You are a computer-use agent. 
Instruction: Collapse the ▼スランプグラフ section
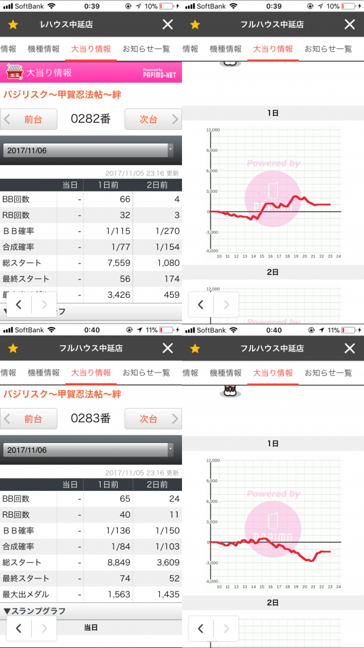pos(34,611)
